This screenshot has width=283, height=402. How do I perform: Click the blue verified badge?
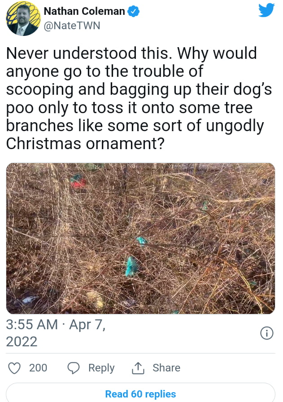point(134,12)
